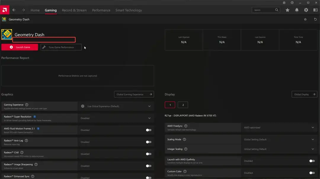Show help for Gaming Experience
Image resolution: width=320 pixels, height=179 pixels.
click(27, 105)
